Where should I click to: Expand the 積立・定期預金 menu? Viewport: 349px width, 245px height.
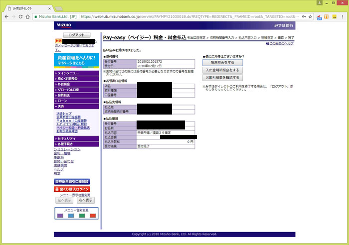(76, 79)
